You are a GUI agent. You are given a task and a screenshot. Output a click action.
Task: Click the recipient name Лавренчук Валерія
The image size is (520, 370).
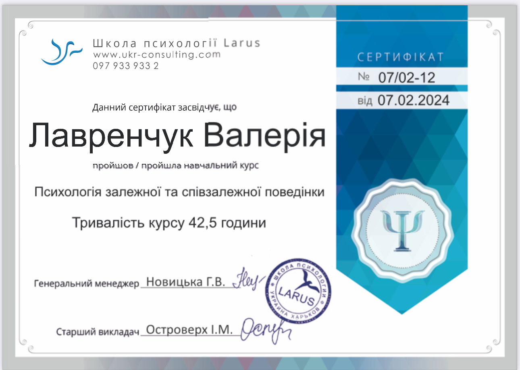pos(177,135)
